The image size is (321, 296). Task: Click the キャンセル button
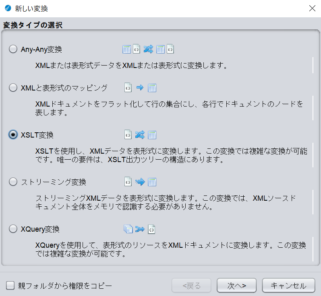point(288,286)
